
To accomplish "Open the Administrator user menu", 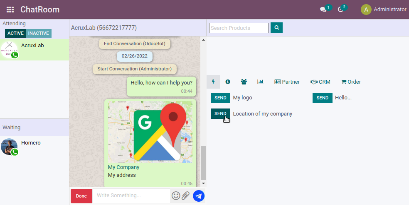I will (x=383, y=10).
